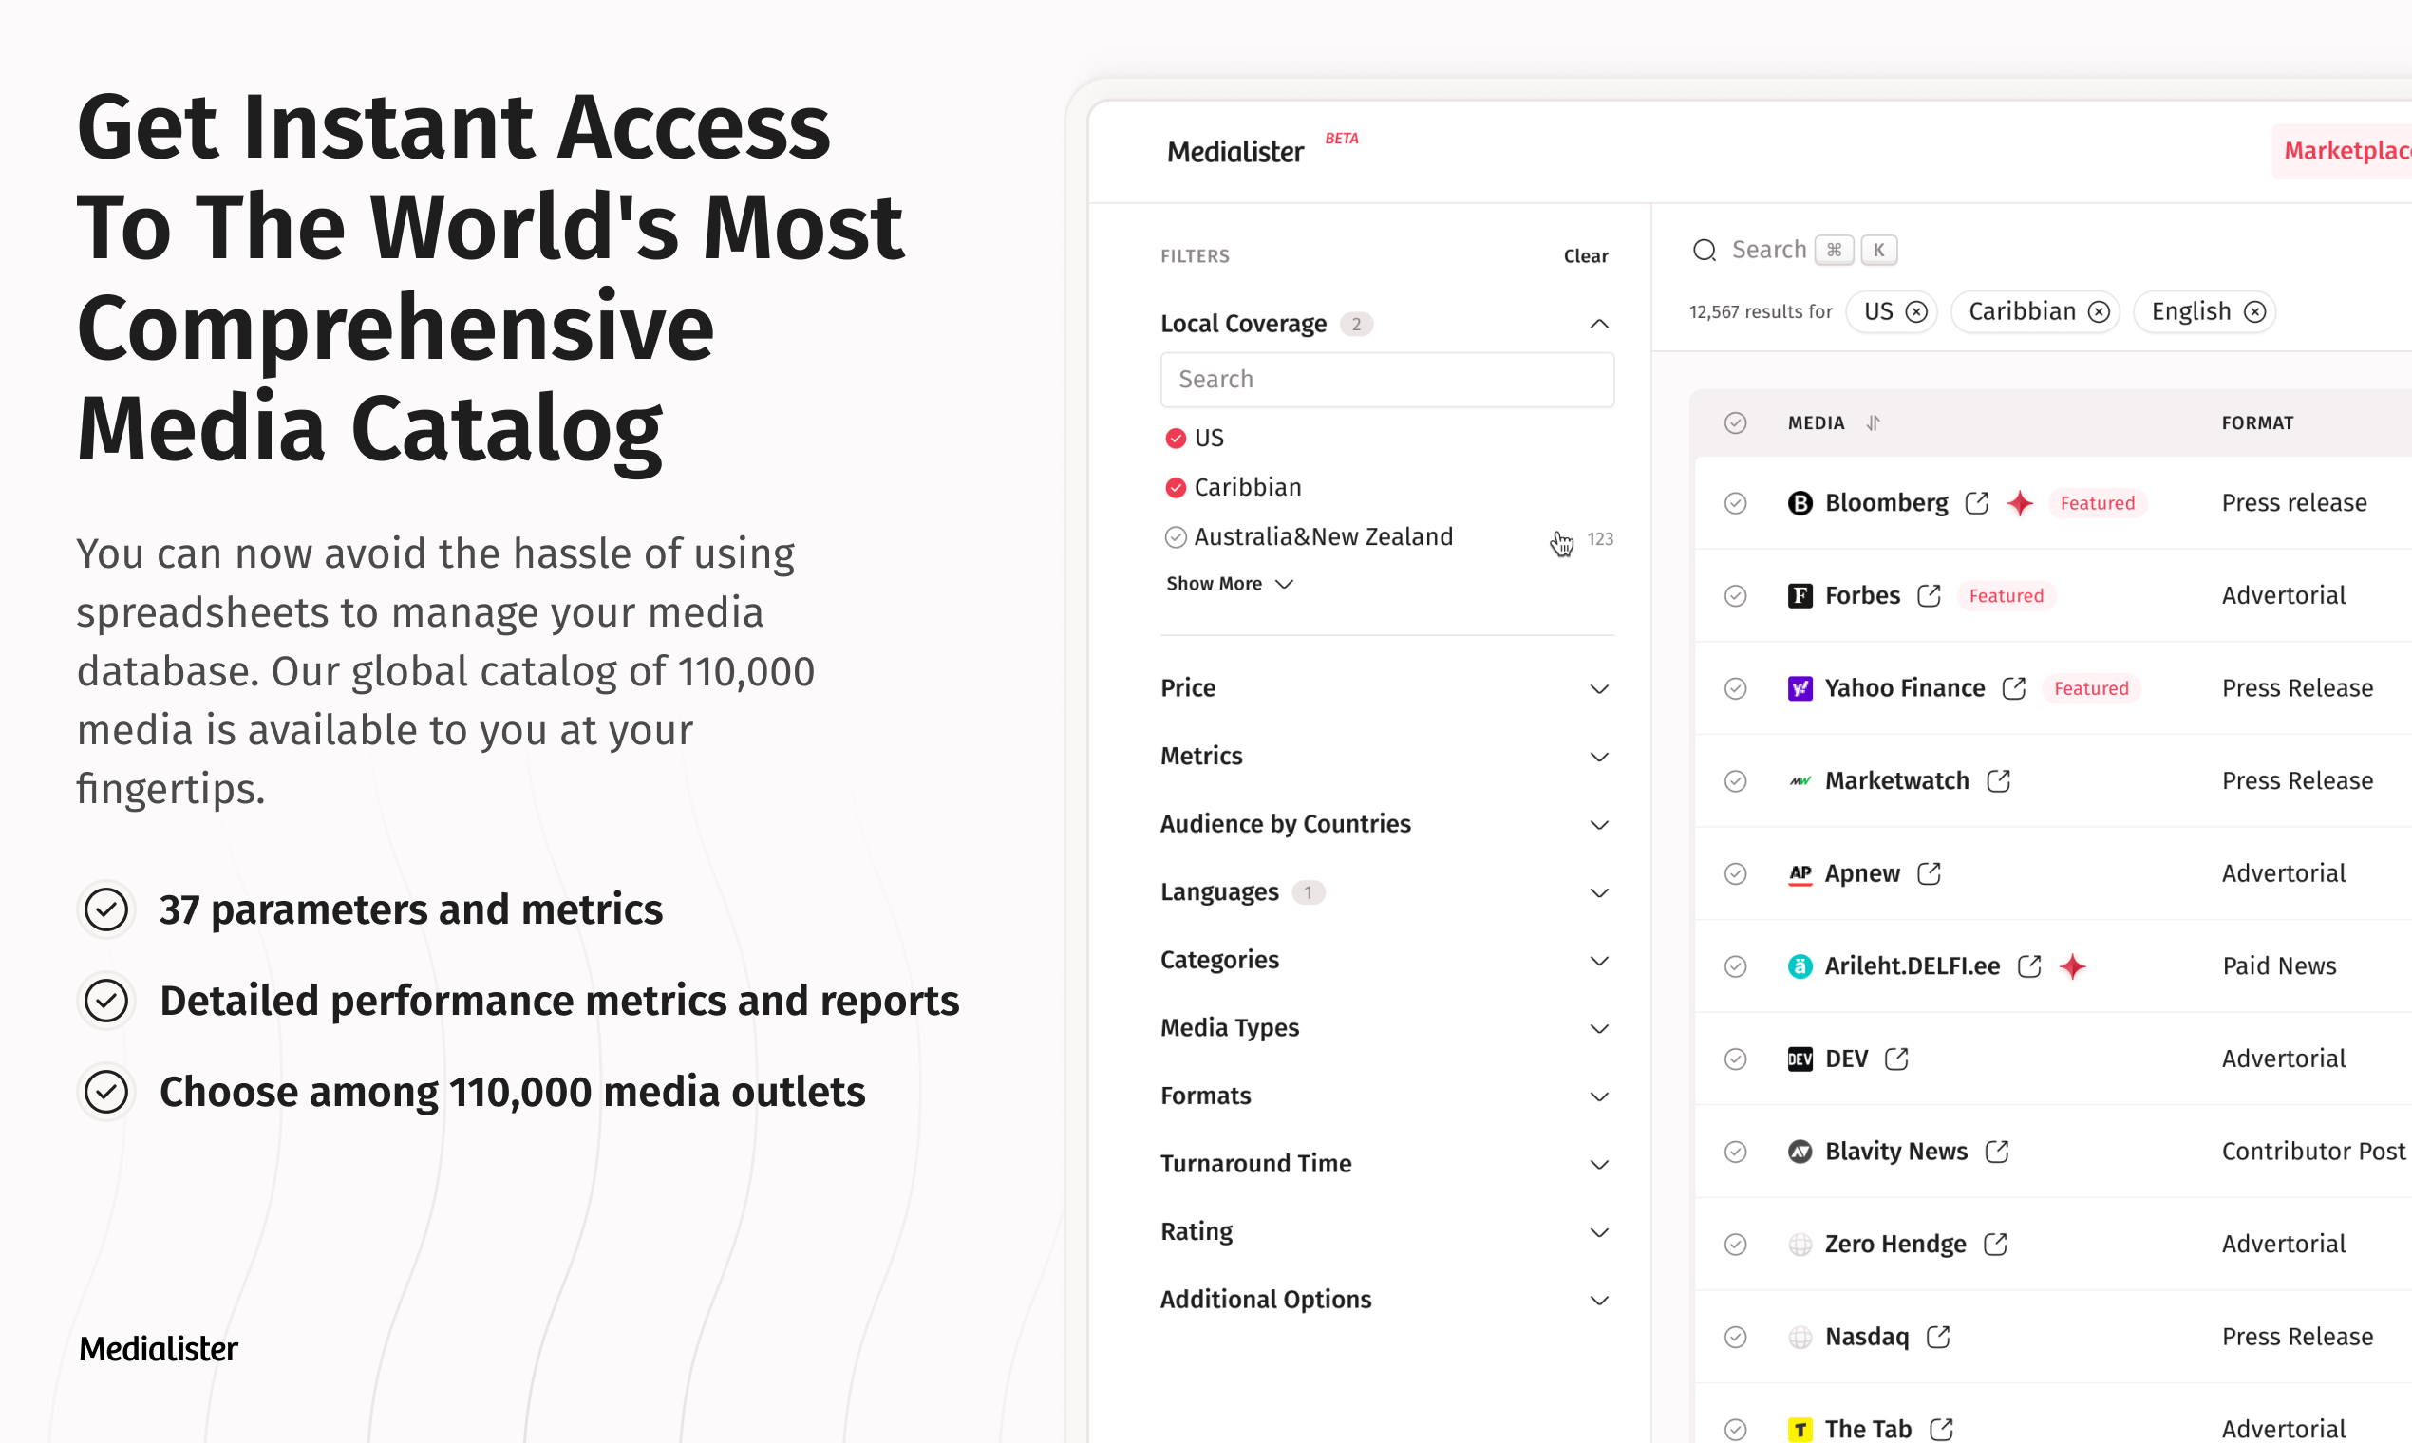Open the Zero Hendge media name
The width and height of the screenshot is (2412, 1443).
pyautogui.click(x=1894, y=1244)
